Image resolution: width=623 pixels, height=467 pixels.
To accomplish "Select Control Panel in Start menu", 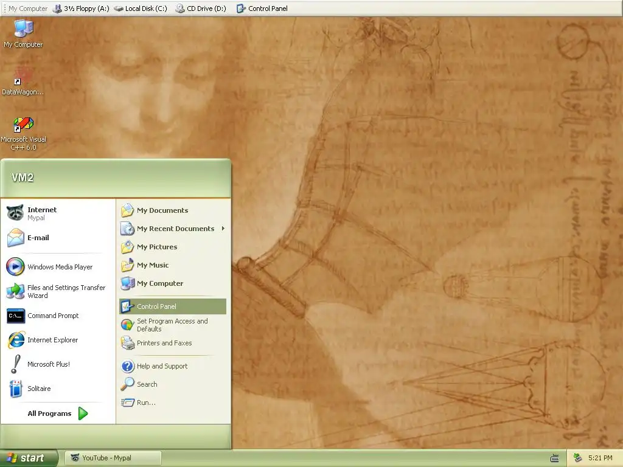I will click(x=172, y=306).
